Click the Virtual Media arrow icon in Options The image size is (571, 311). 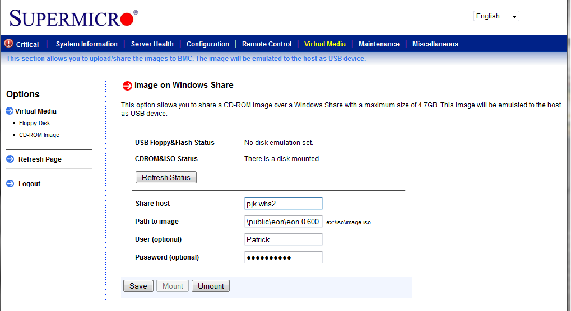coord(10,111)
